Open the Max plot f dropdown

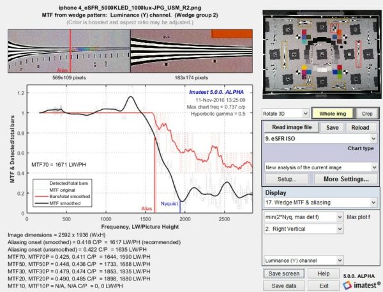point(303,217)
